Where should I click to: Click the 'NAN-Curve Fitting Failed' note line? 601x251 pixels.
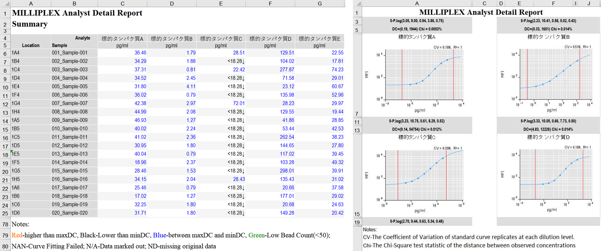[x=114, y=246]
